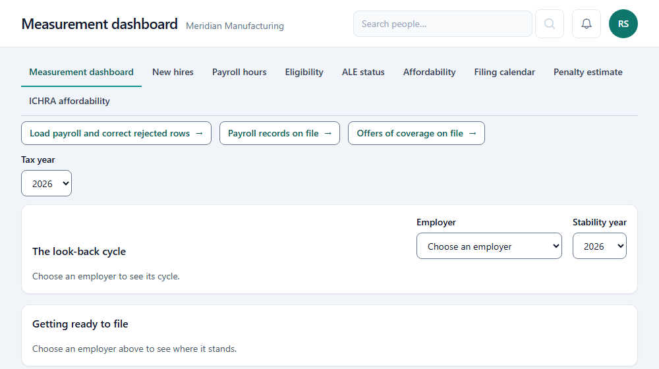Open Payroll records on file

click(x=279, y=133)
